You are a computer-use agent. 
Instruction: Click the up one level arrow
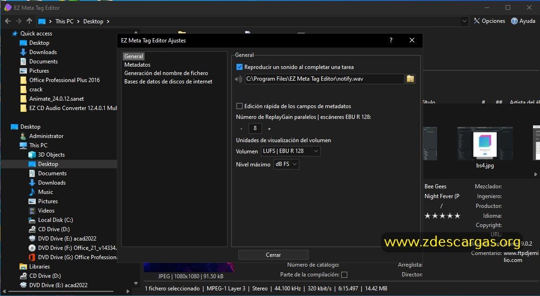coord(29,21)
